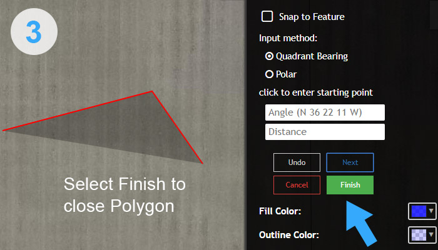This screenshot has width=438, height=250.
Task: Click Finish to close the polygon
Action: pyautogui.click(x=350, y=185)
